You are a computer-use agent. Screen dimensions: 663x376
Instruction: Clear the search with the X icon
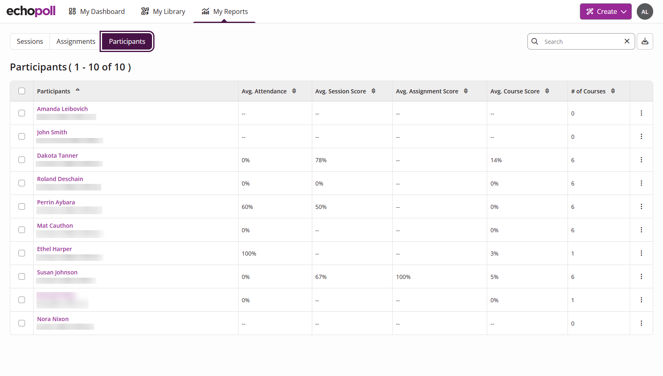[x=627, y=41]
